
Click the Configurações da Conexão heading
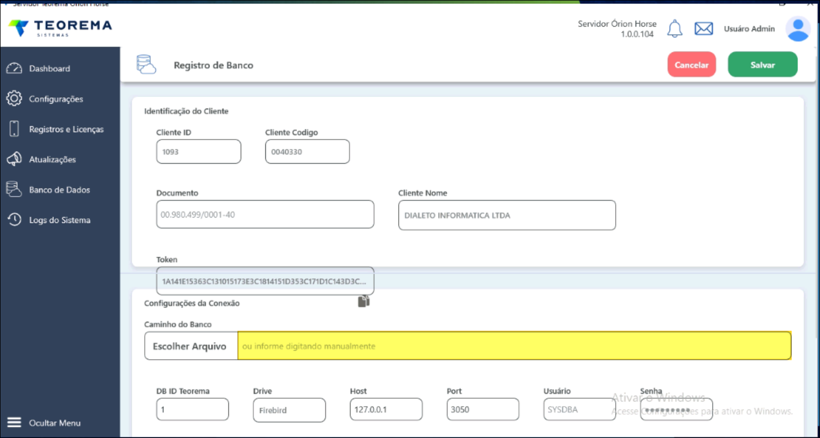click(x=192, y=303)
